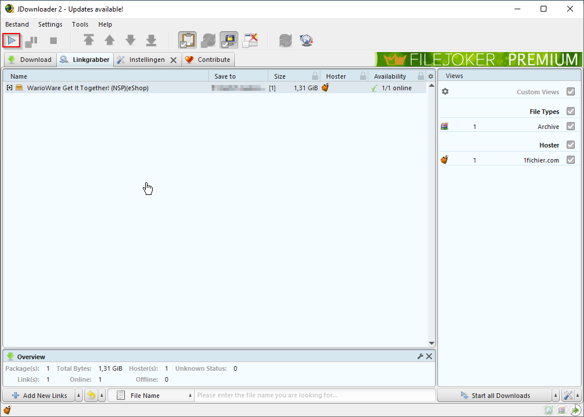Click the Add New Links button
The width and height of the screenshot is (584, 417).
click(x=39, y=396)
